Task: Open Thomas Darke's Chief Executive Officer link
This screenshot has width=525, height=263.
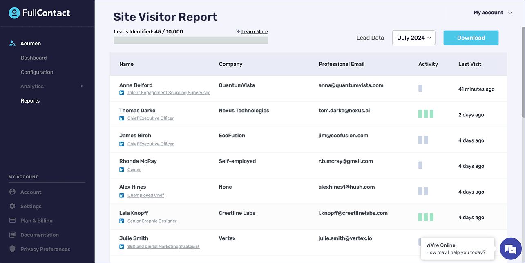Action: point(150,118)
